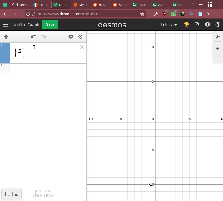Open the Lukas account dropdown
Image resolution: width=223 pixels, height=201 pixels.
pyautogui.click(x=169, y=25)
